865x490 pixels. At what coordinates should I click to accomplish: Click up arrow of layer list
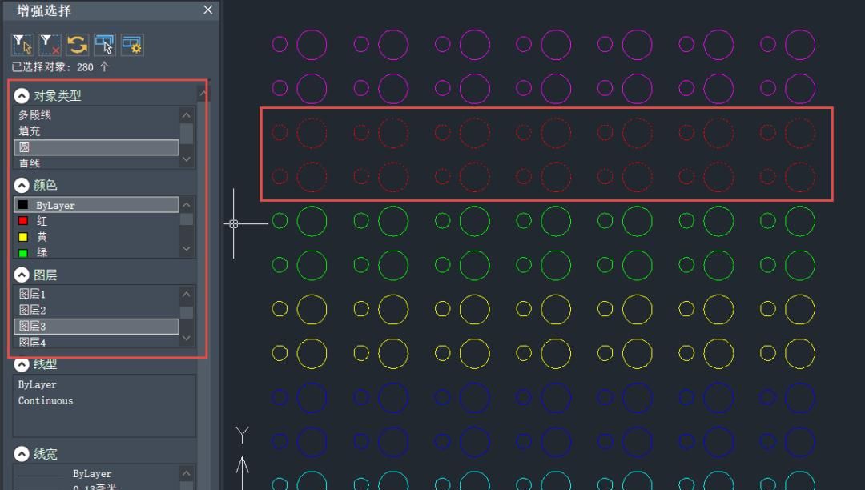point(187,295)
